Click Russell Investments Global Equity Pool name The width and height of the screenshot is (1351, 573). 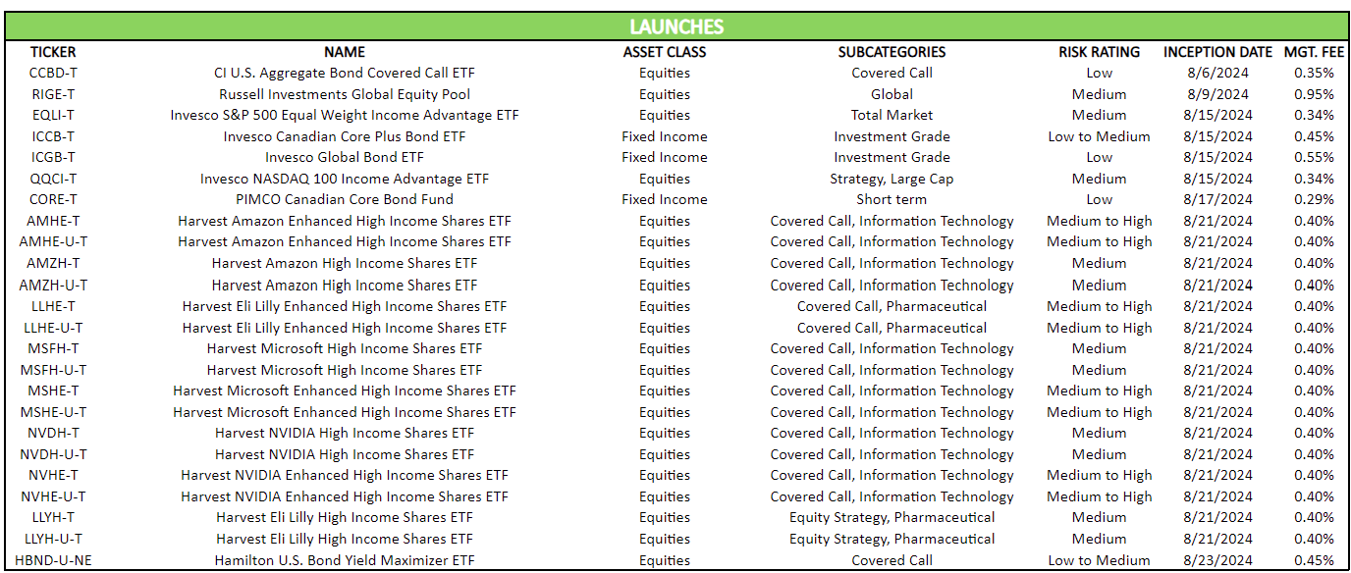click(345, 94)
